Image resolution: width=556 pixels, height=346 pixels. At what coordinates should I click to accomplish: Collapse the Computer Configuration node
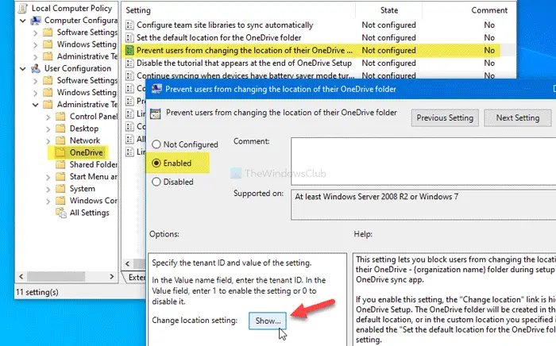point(23,21)
